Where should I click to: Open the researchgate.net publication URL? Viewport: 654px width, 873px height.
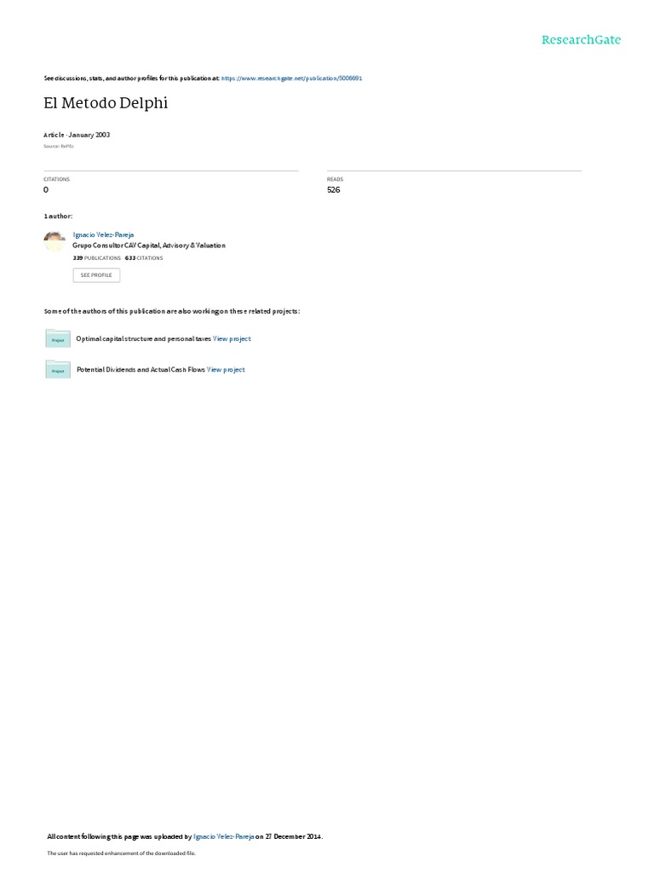point(291,78)
